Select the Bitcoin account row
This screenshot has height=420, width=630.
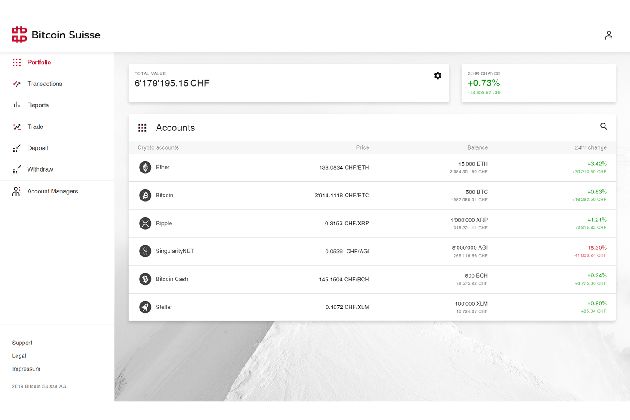372,196
